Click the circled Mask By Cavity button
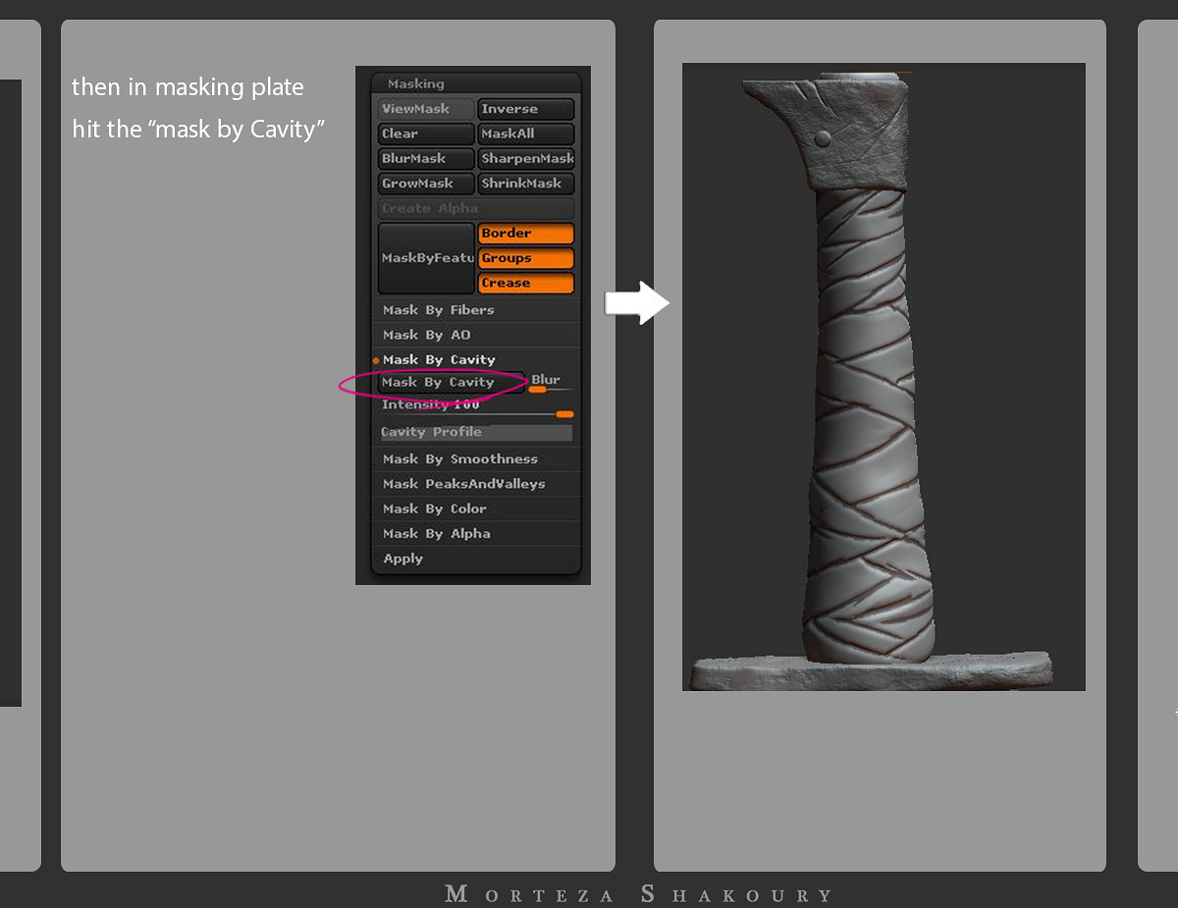Screen dimensions: 1178x908 click(452, 382)
